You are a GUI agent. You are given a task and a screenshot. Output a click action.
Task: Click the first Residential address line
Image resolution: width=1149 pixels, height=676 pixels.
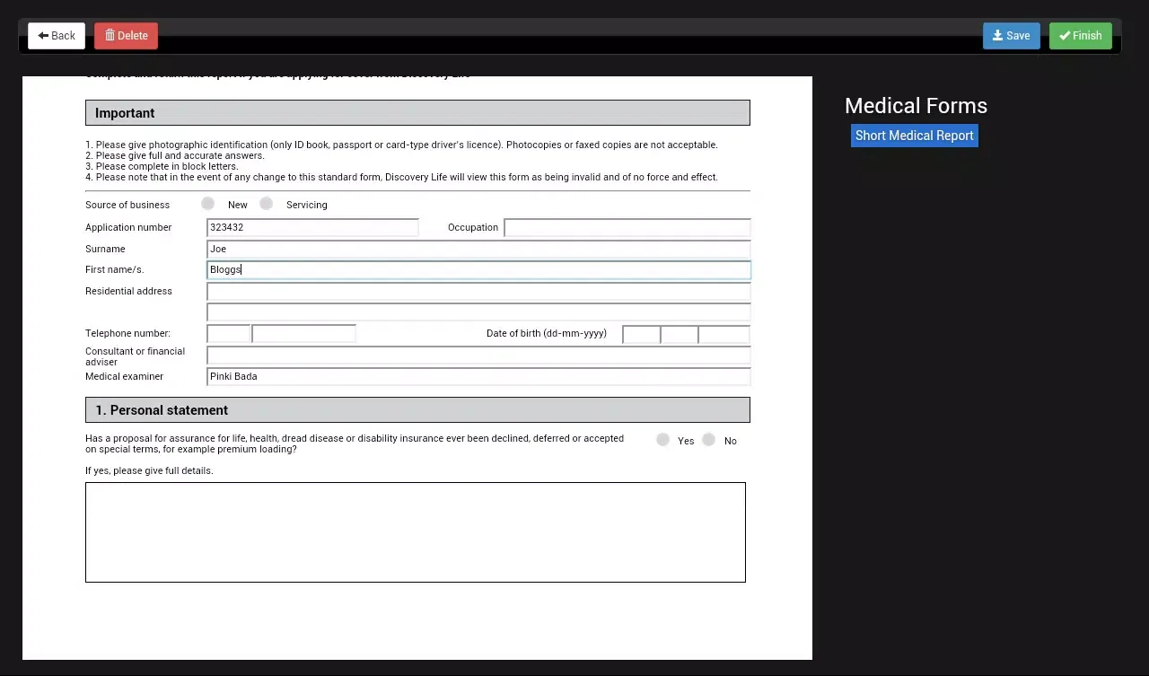[478, 290]
